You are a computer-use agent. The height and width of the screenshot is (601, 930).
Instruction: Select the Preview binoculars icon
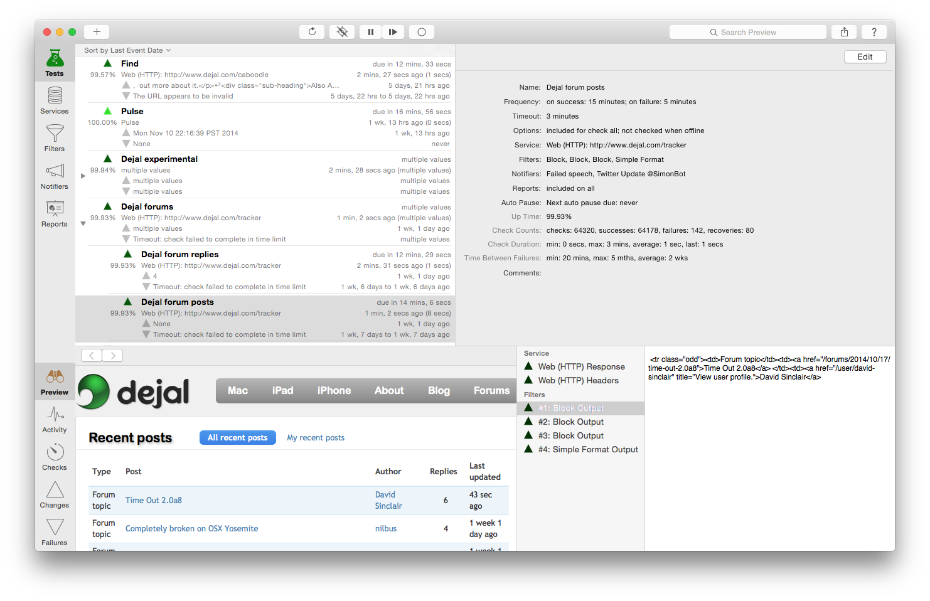tap(55, 382)
